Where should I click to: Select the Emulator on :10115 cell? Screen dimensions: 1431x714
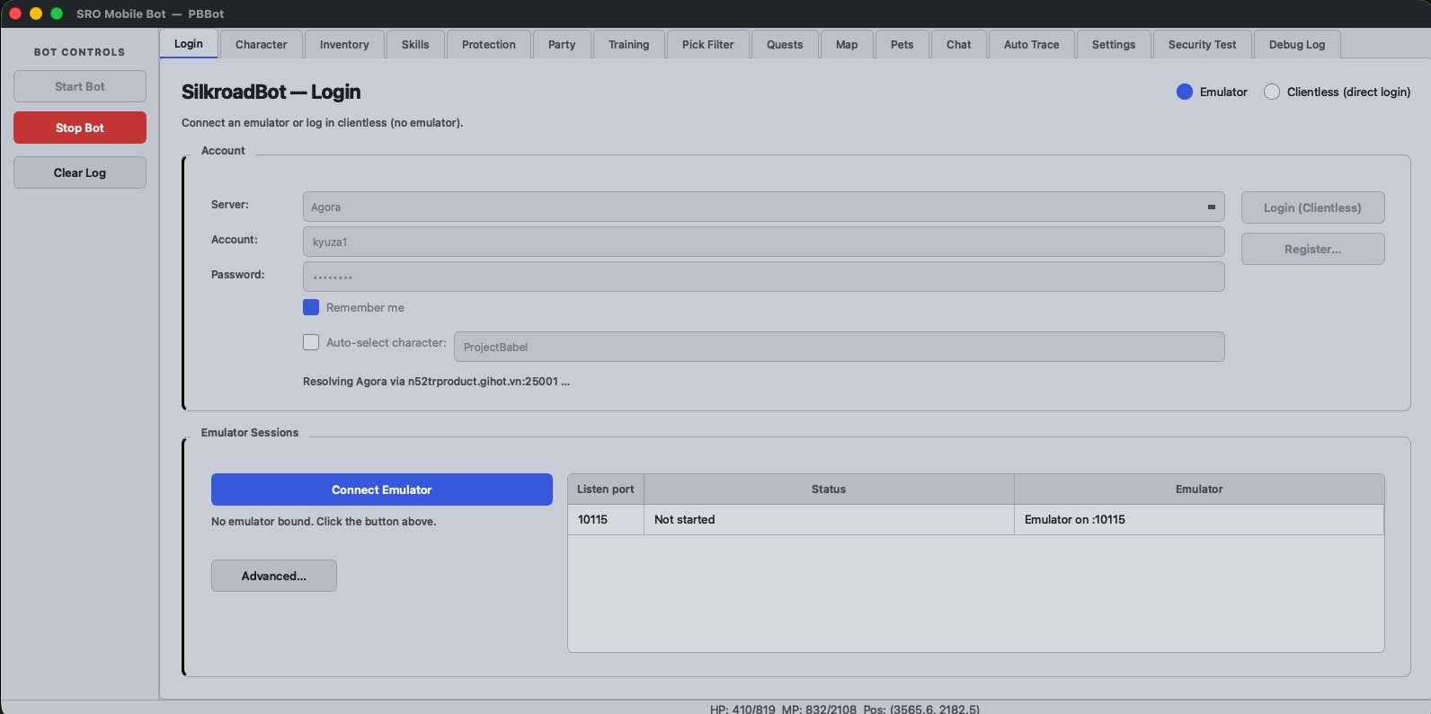(x=1199, y=519)
